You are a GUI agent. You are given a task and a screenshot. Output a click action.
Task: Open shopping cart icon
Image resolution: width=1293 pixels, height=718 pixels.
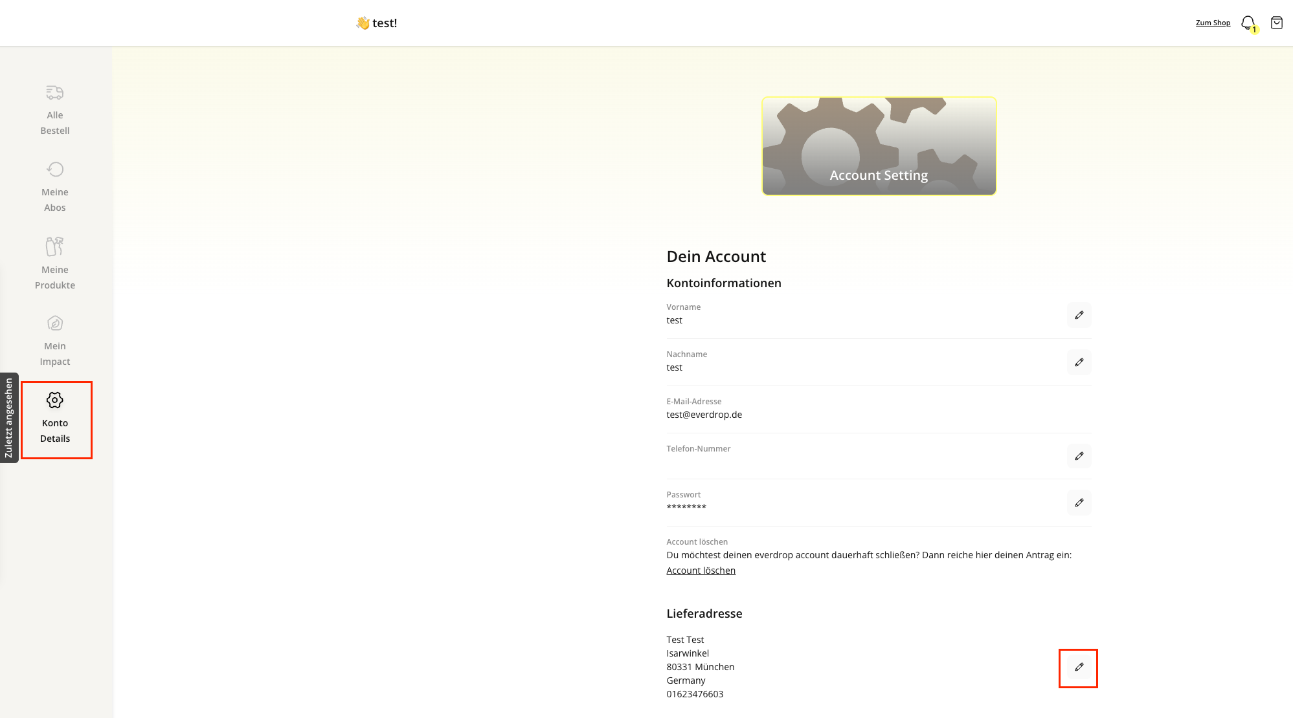pyautogui.click(x=1276, y=23)
